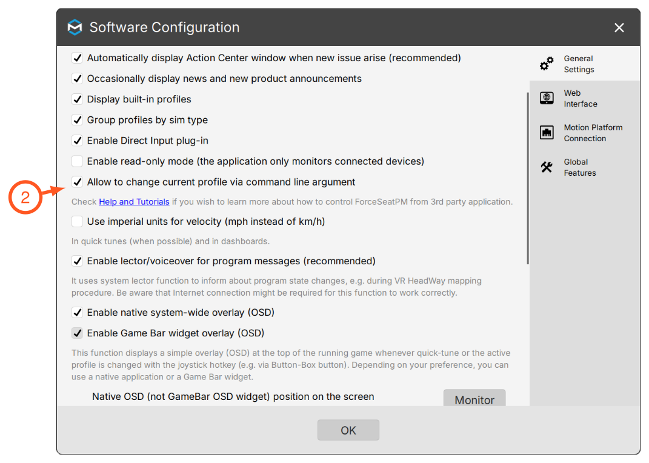Image resolution: width=649 pixels, height=463 pixels.
Task: Uncheck native system-wide overlay (OSD)
Action: (77, 312)
